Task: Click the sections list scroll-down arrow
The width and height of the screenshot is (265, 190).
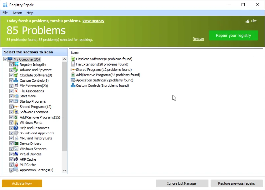Action: [64, 170]
